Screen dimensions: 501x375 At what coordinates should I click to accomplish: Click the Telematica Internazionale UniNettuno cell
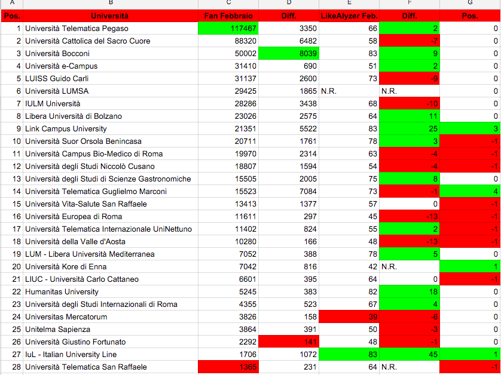pyautogui.click(x=111, y=229)
